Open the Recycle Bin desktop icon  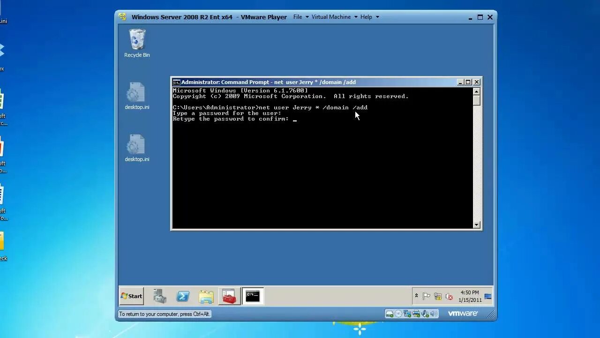(137, 43)
